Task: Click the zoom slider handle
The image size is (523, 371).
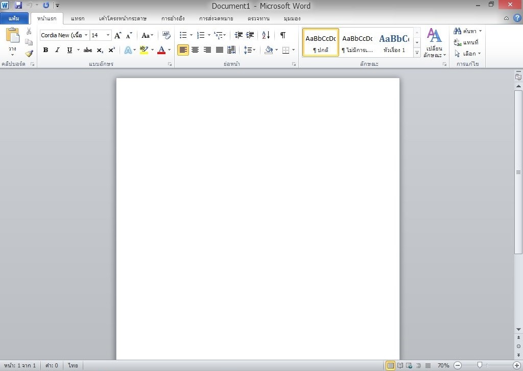Action: [480, 365]
